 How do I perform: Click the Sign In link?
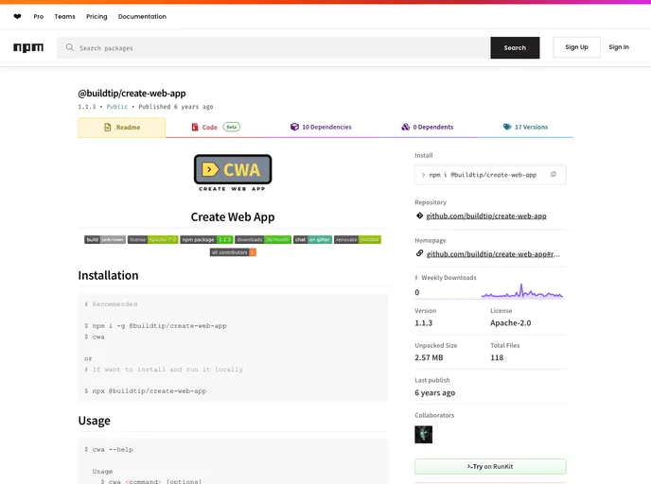click(x=619, y=47)
